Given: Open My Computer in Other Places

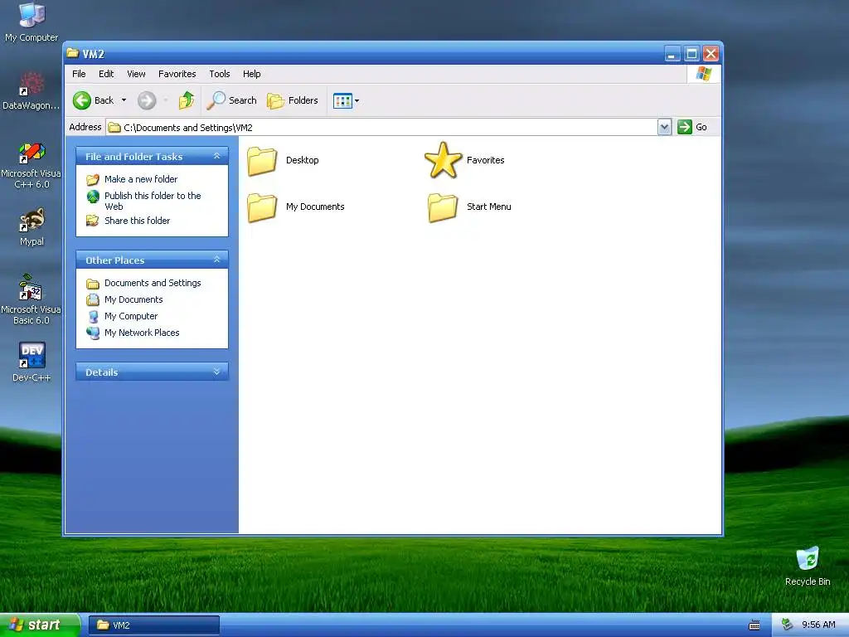Looking at the screenshot, I should [x=131, y=316].
